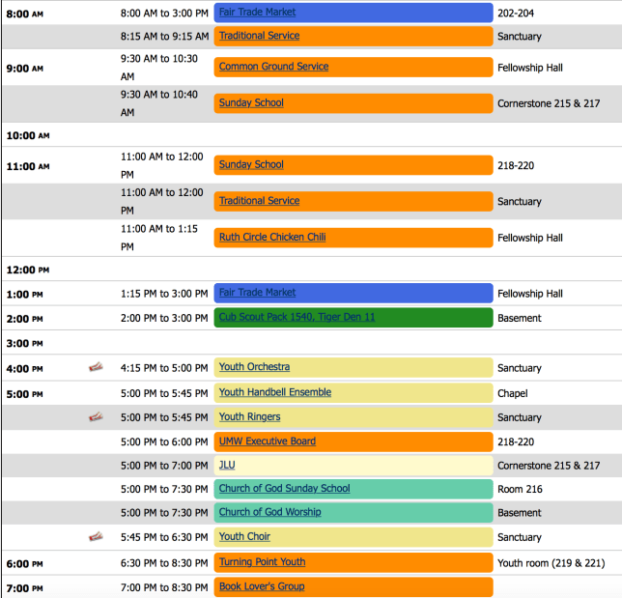622x598 pixels.
Task: Select the UMW Executive Board event
Action: click(267, 441)
